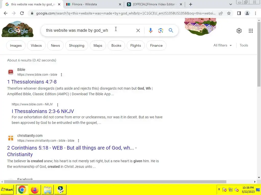Filter results by Maps
The height and width of the screenshot is (195, 261).
click(x=98, y=45)
